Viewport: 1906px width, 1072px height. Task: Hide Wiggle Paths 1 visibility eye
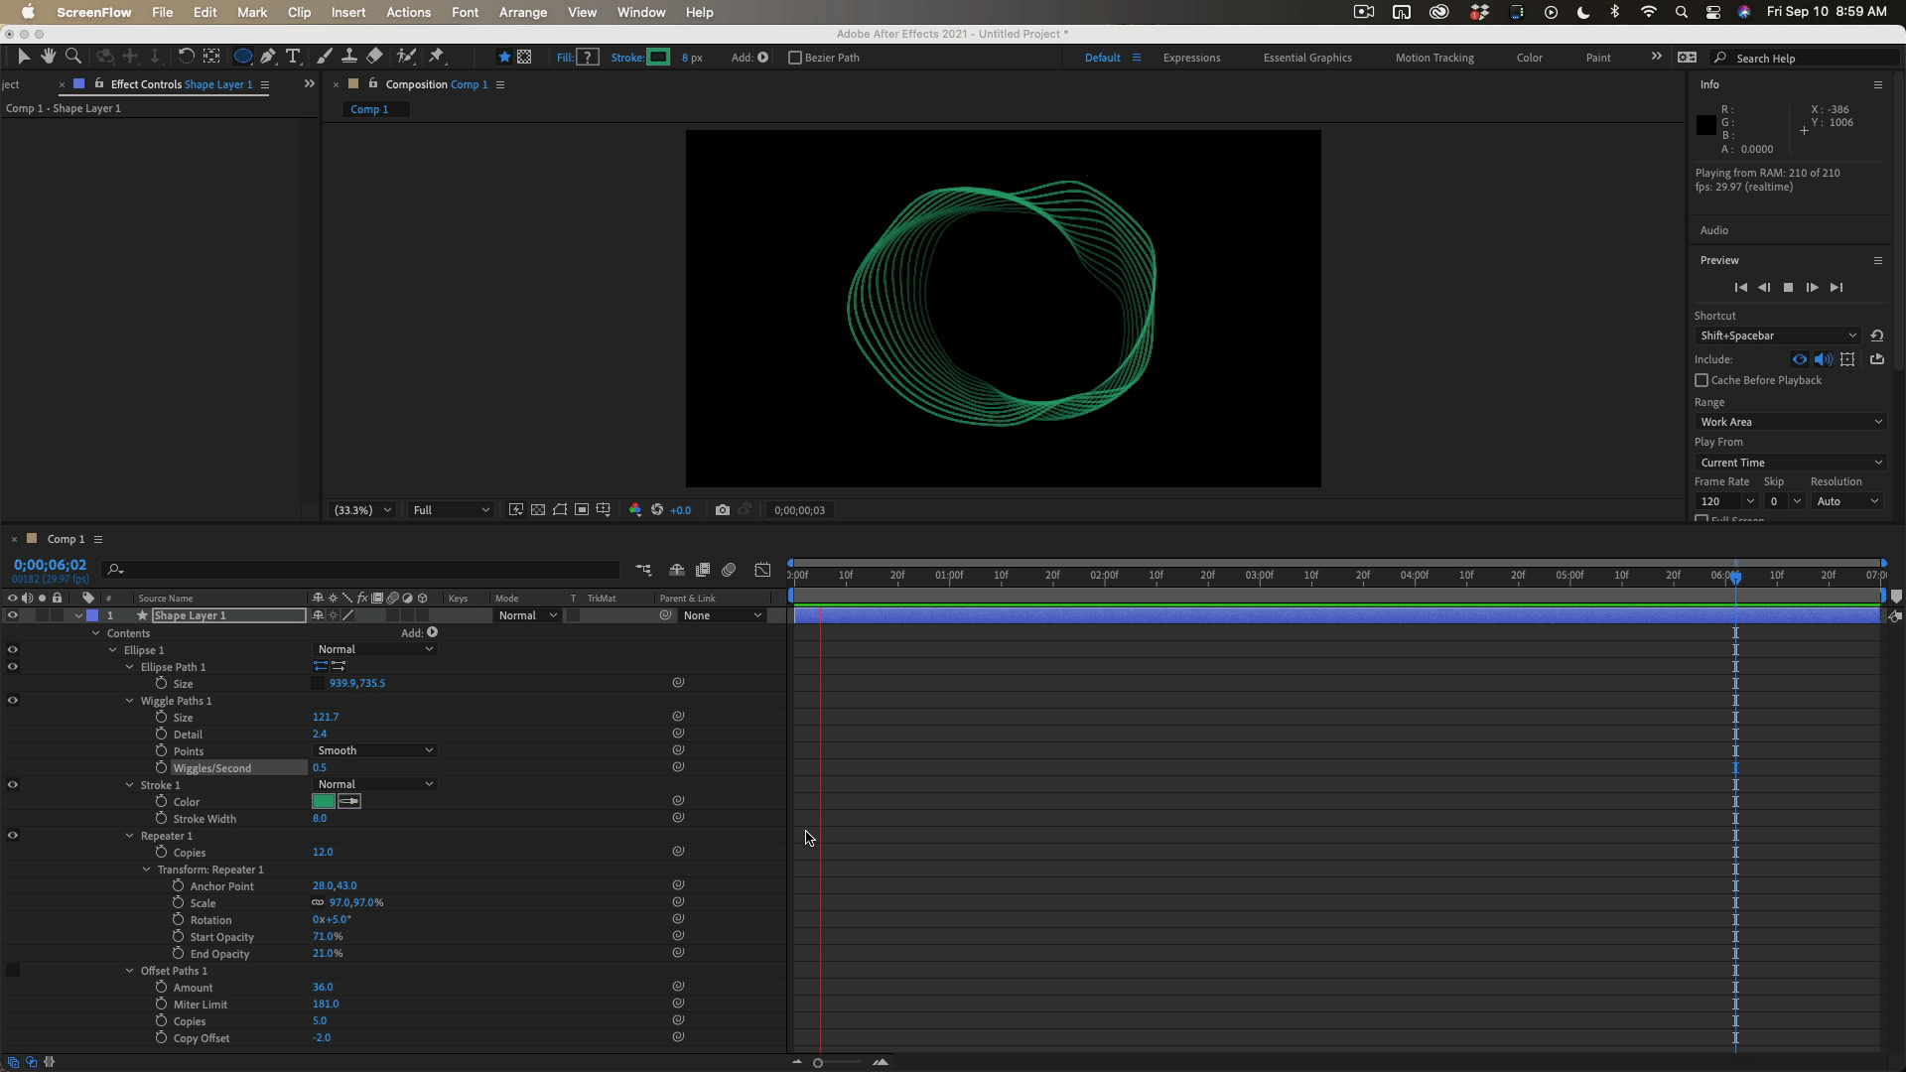click(x=13, y=701)
